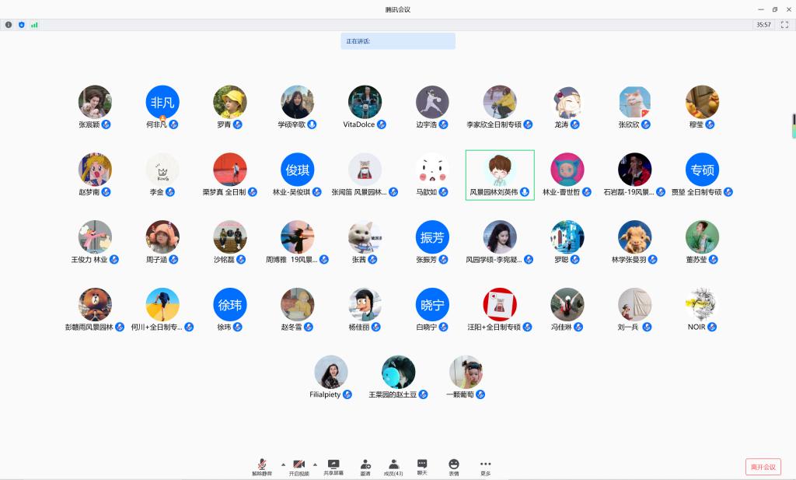The height and width of the screenshot is (480, 796).
Task: Click the 离开会议 leave meeting button
Action: (763, 467)
